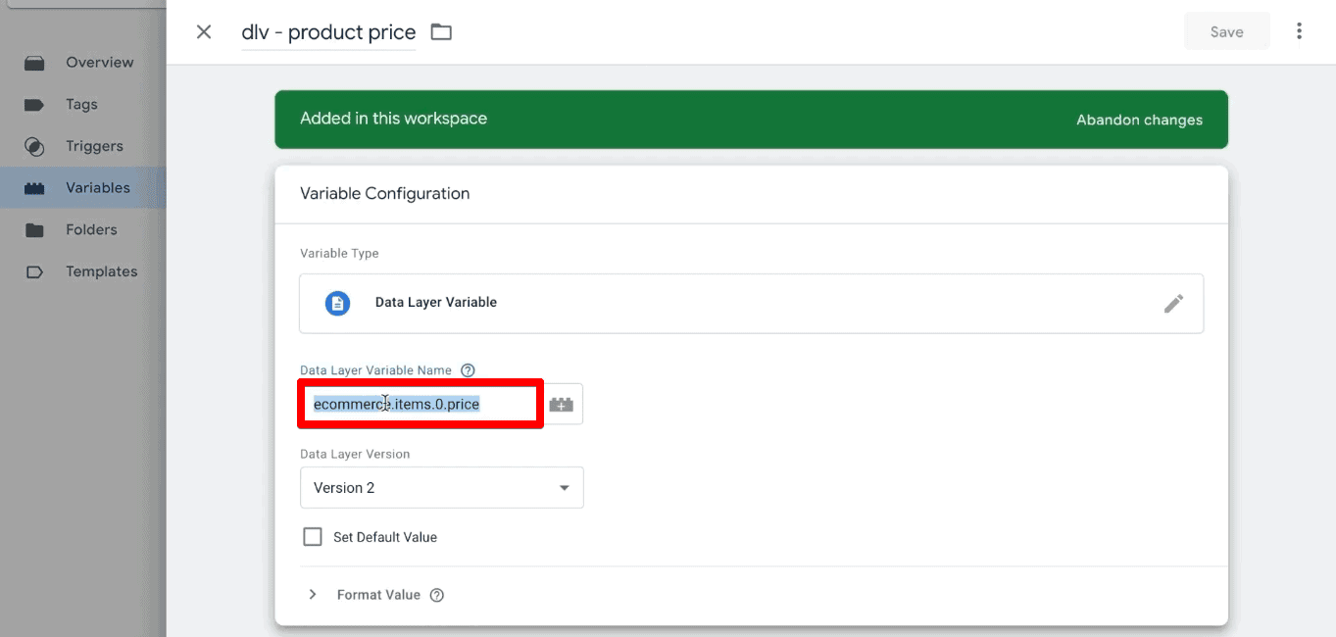This screenshot has width=1336, height=637.
Task: Click the Triggers sidebar icon
Action: (x=34, y=145)
